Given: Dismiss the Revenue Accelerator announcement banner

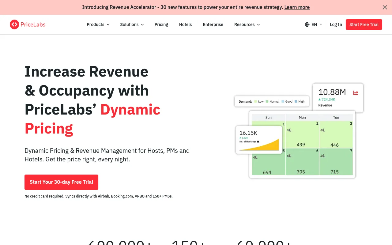Looking at the screenshot, I should [385, 7].
